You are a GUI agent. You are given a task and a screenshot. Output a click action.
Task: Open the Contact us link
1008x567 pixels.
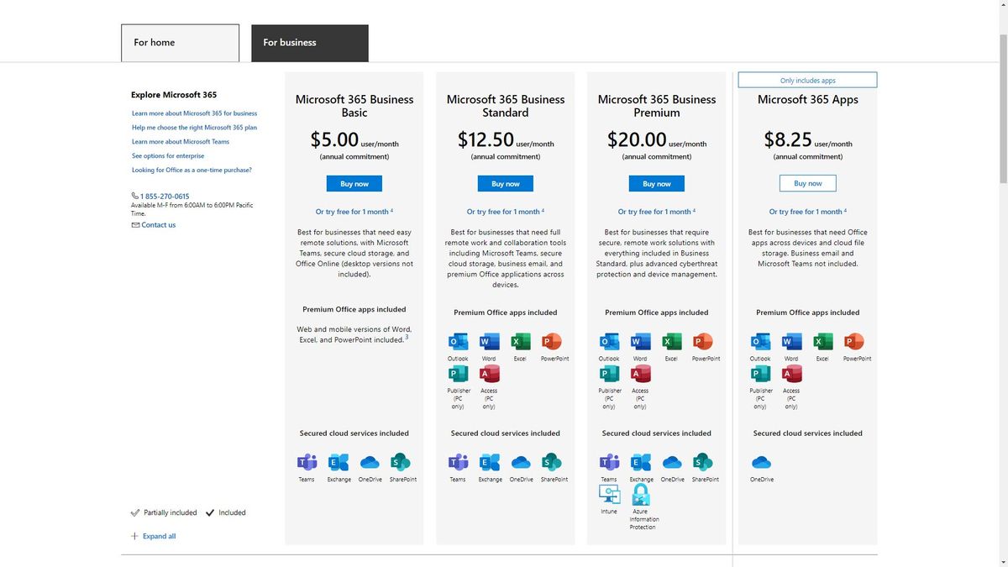point(158,225)
